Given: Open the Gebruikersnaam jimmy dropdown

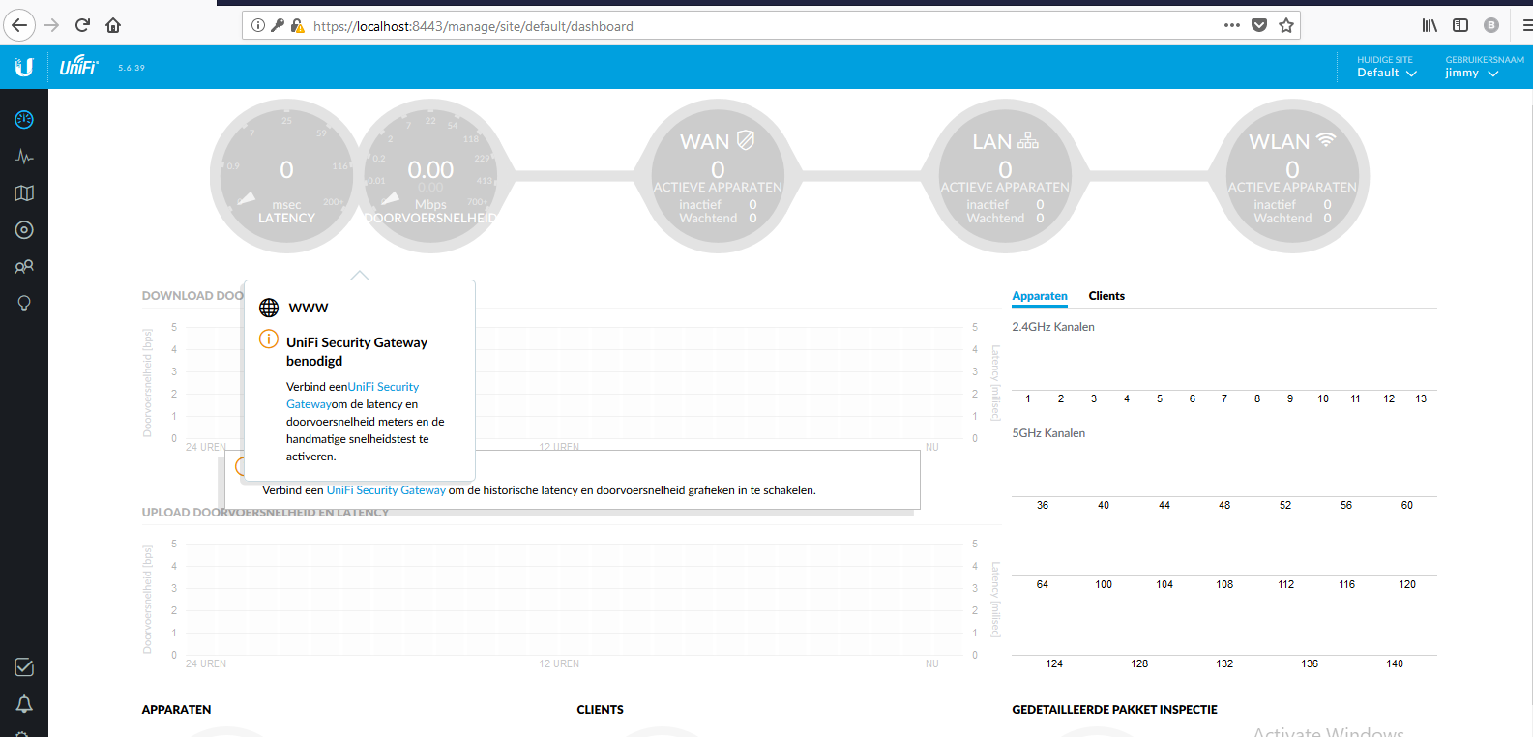Looking at the screenshot, I should (x=1471, y=73).
